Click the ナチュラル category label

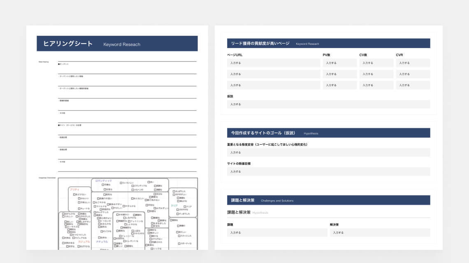click(x=102, y=242)
